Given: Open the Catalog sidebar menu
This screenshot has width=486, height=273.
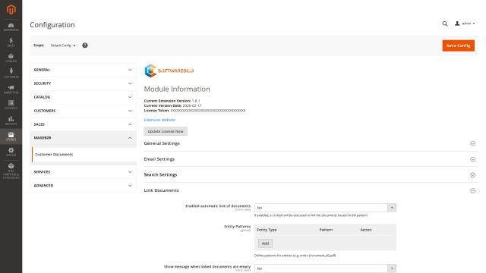Looking at the screenshot, I should [x=11, y=58].
